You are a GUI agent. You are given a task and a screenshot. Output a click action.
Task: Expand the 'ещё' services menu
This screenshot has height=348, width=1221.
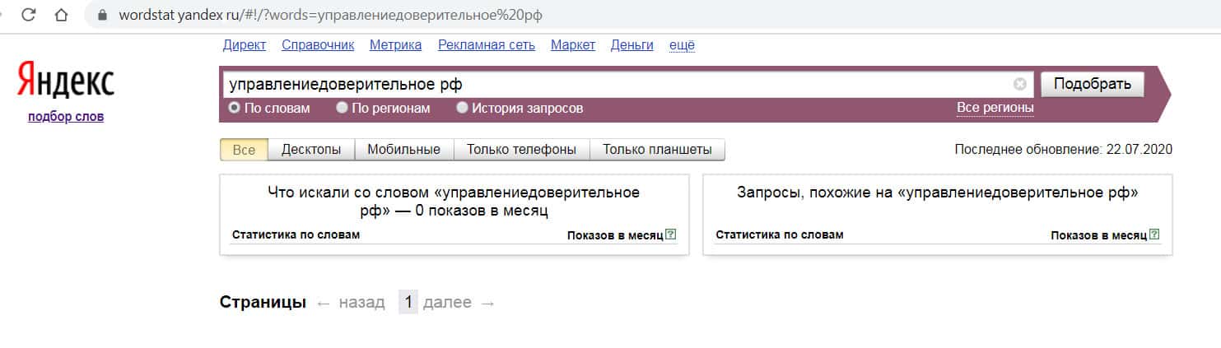tap(682, 45)
